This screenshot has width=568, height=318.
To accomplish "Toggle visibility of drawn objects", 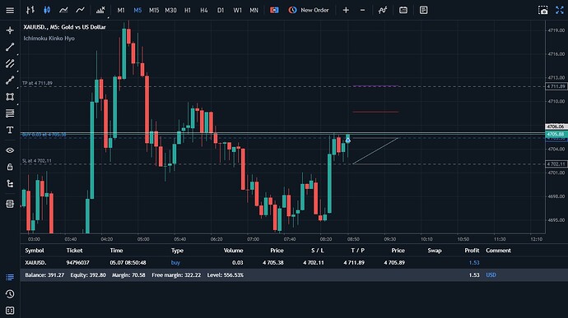I will [x=10, y=150].
